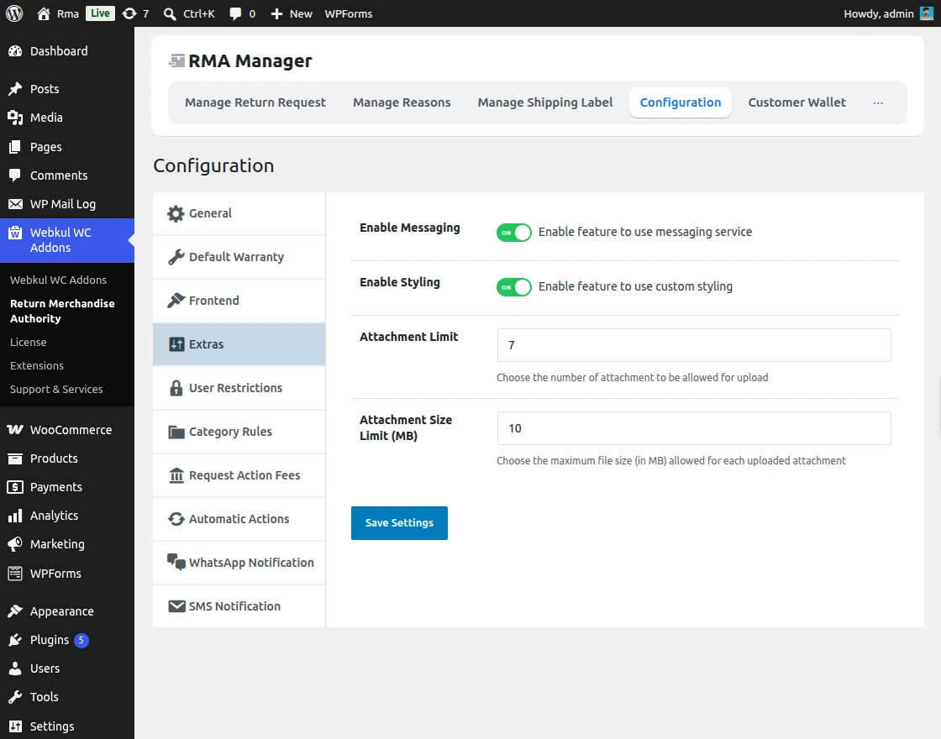The height and width of the screenshot is (739, 941).
Task: Click the Pages icon in sidebar
Action: 15,147
